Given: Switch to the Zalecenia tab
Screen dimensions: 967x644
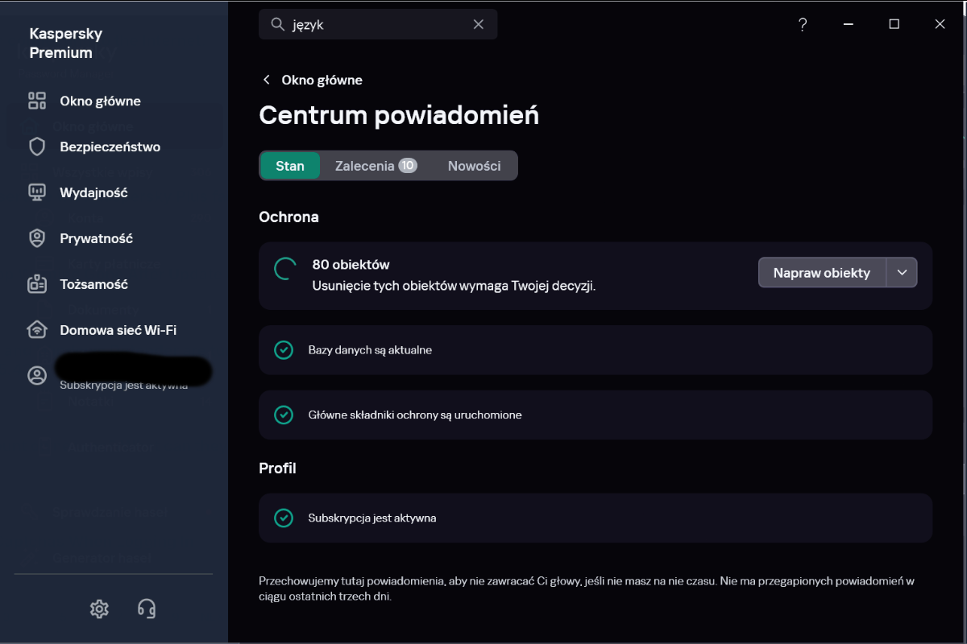Looking at the screenshot, I should point(375,166).
